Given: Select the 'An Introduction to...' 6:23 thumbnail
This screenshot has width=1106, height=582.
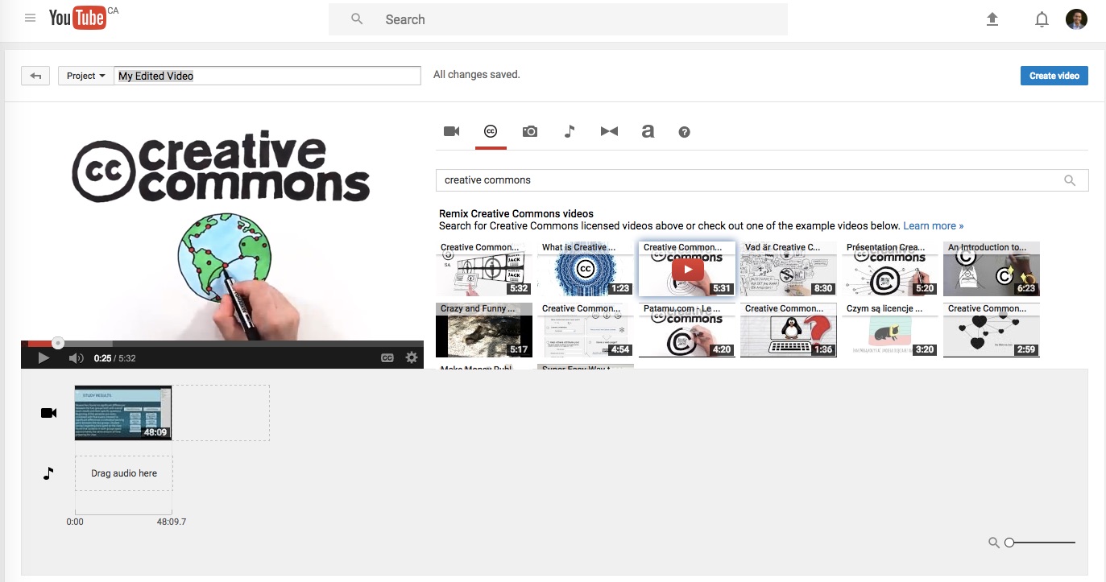Looking at the screenshot, I should [x=992, y=269].
